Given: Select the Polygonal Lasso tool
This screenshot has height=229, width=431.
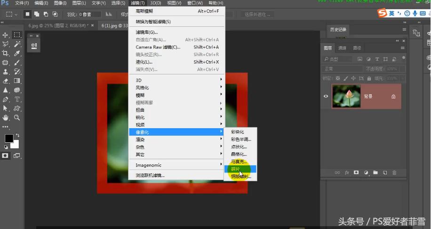Looking at the screenshot, I should click(x=5, y=44).
